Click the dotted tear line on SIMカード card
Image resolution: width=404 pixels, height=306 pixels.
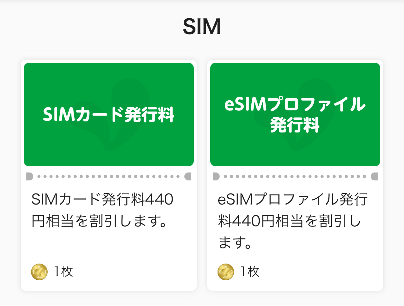tap(108, 177)
